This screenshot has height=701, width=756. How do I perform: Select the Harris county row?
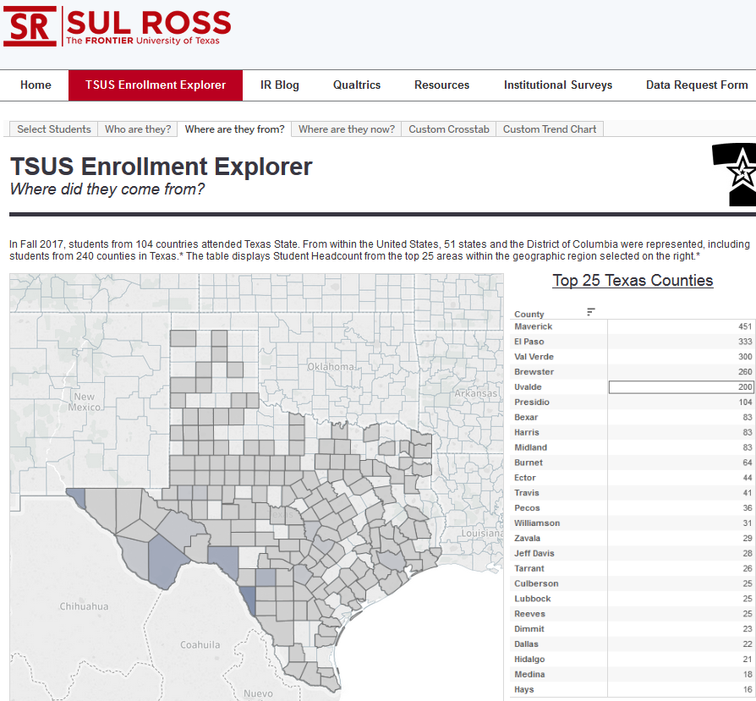(633, 432)
